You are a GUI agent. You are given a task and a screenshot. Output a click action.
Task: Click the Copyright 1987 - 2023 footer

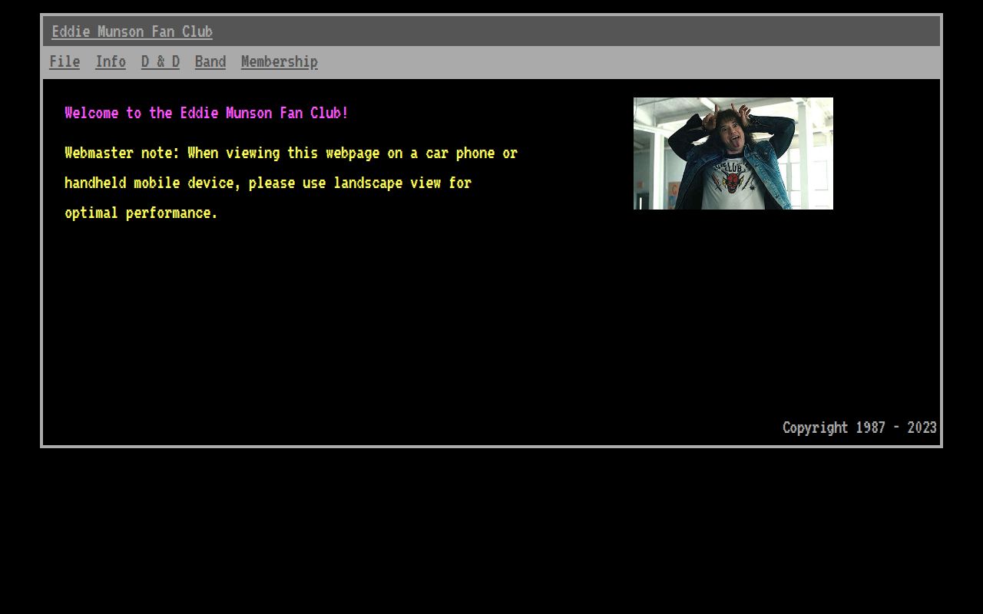pos(859,427)
